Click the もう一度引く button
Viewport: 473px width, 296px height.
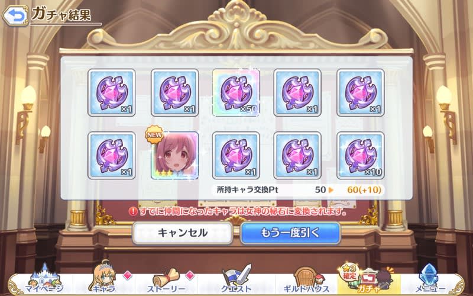pyautogui.click(x=290, y=233)
